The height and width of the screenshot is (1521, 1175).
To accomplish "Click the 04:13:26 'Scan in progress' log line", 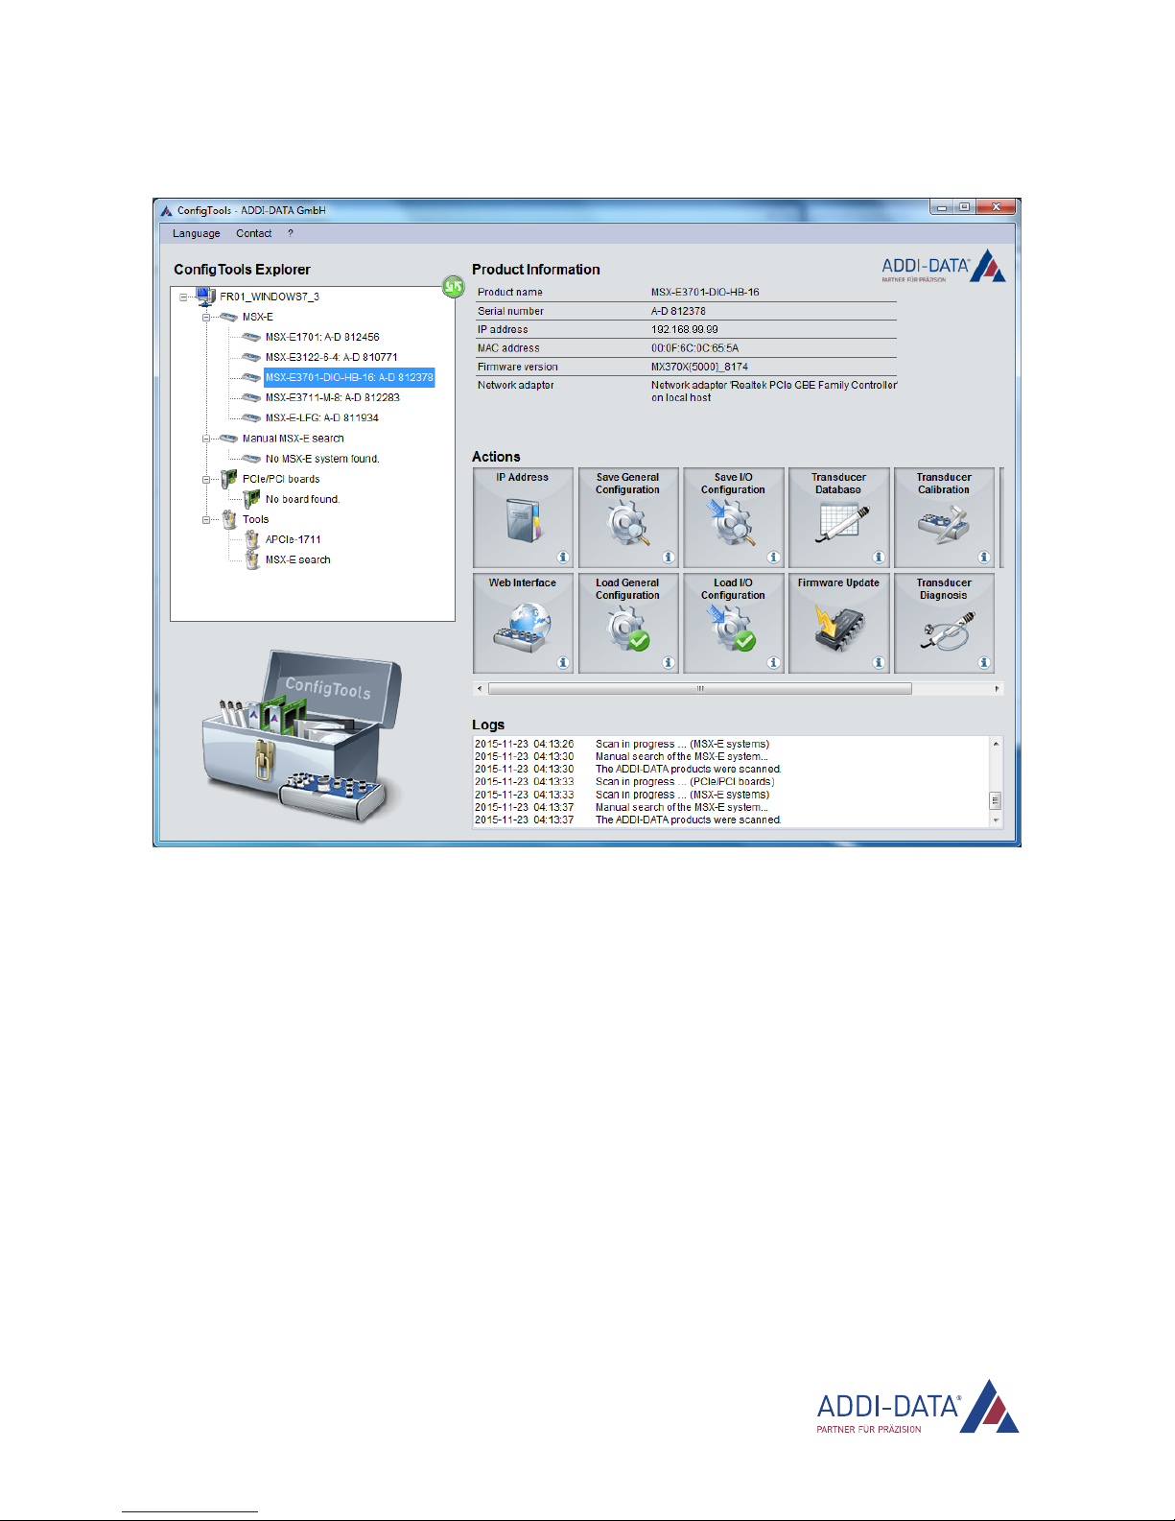I will tap(622, 744).
